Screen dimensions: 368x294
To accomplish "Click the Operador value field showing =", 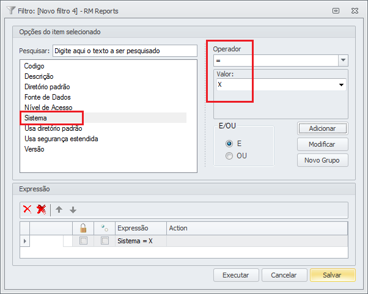I will [276, 61].
